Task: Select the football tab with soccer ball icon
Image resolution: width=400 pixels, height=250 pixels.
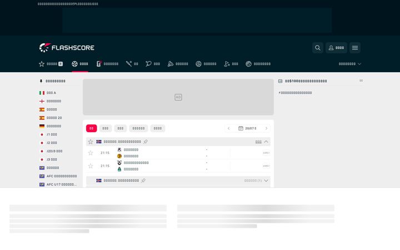Action: 80,64
